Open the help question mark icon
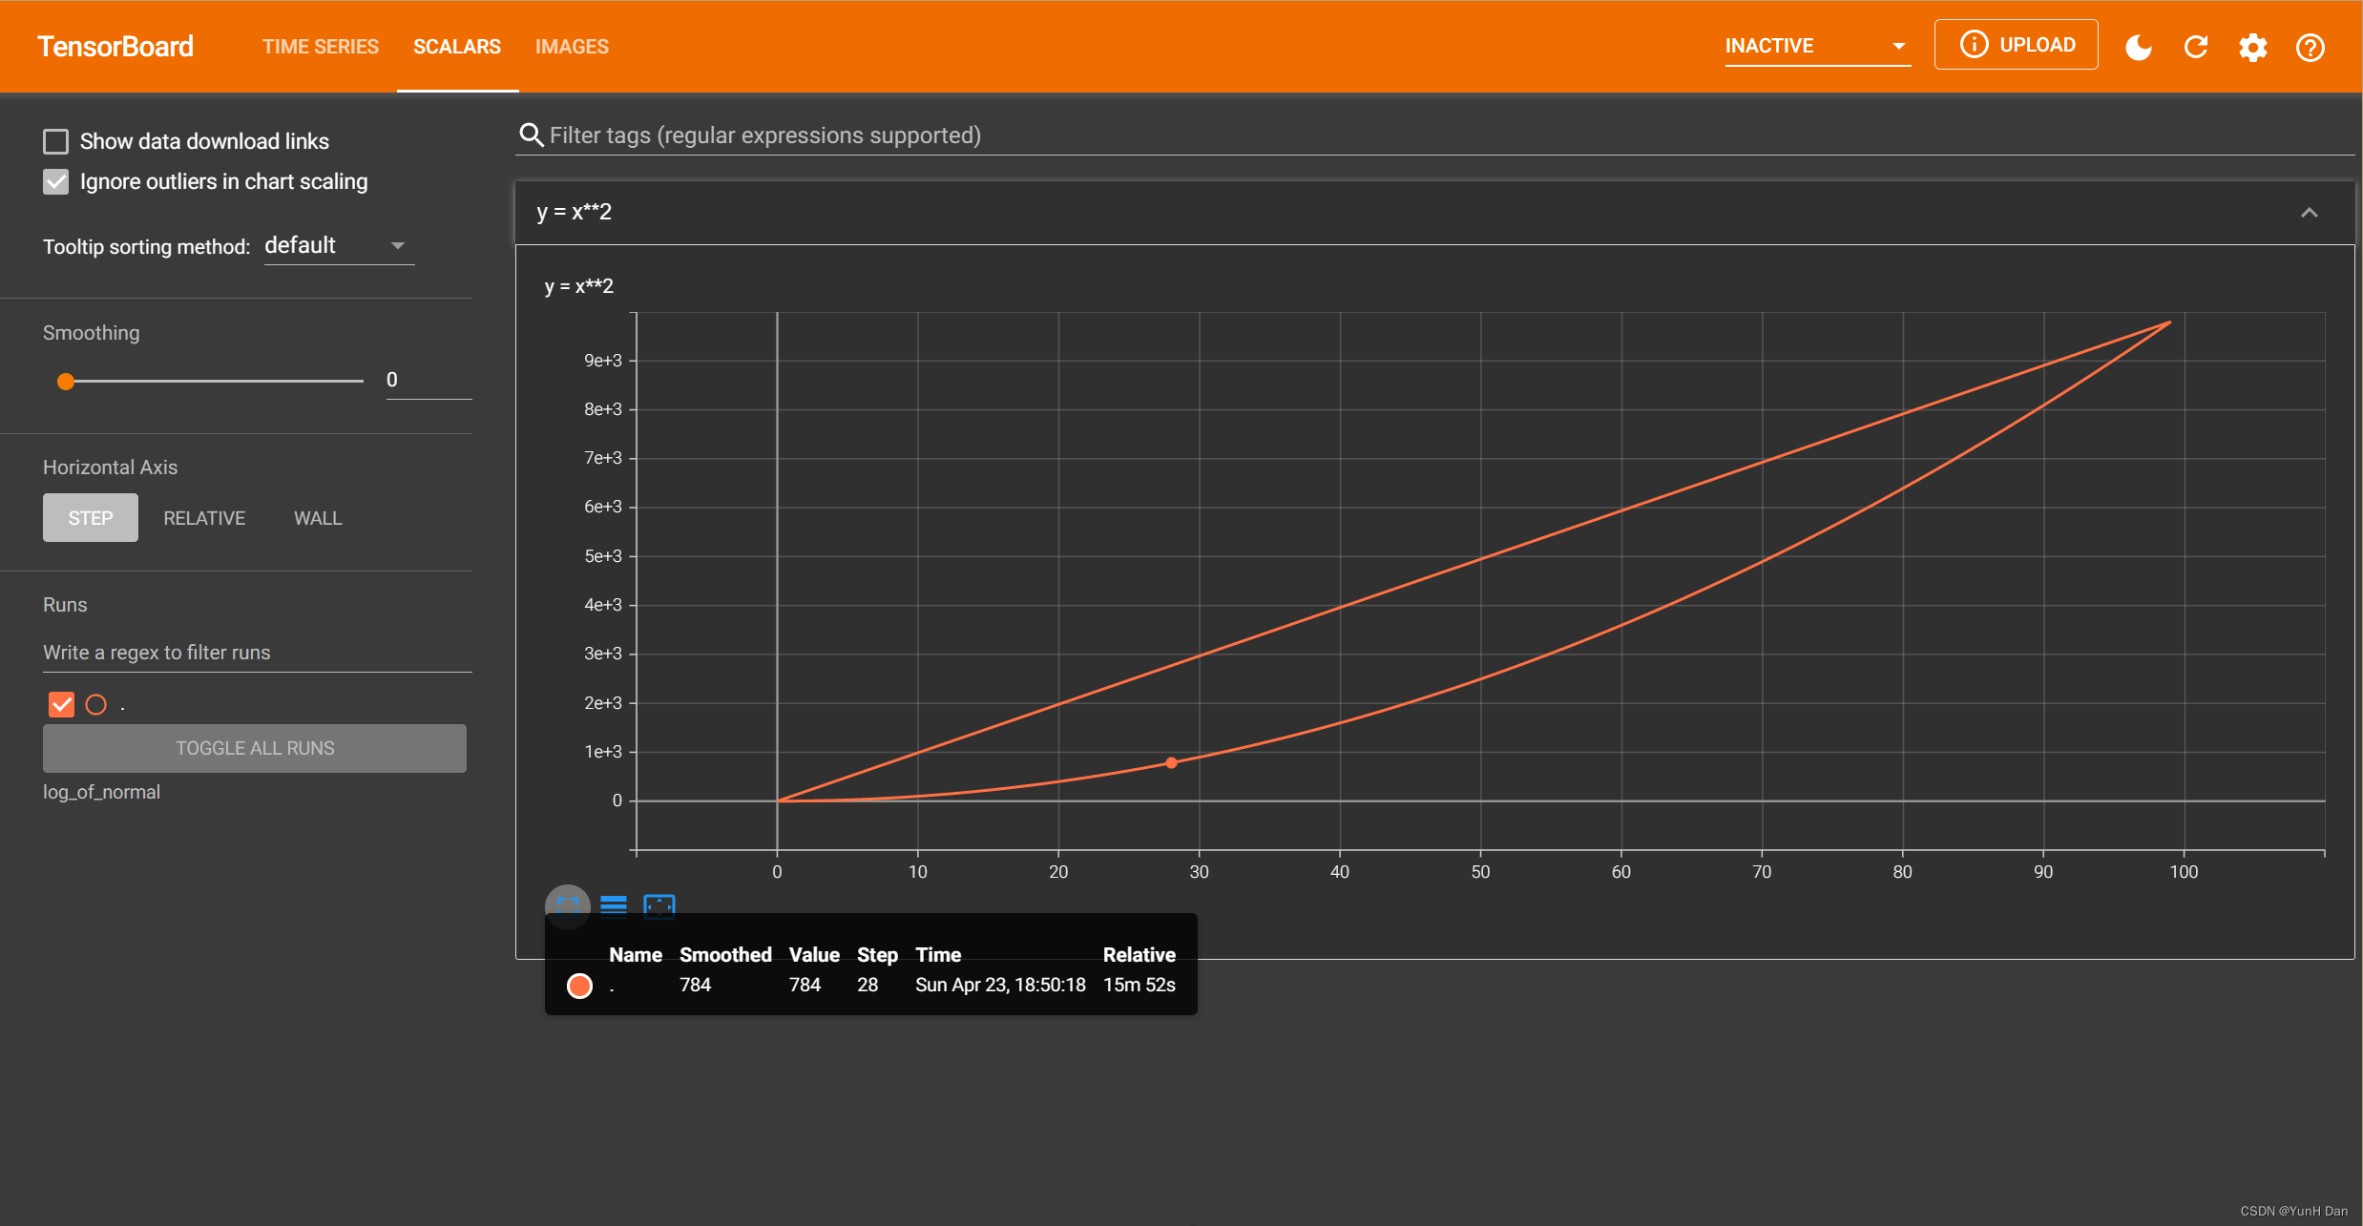The width and height of the screenshot is (2363, 1226). click(2311, 47)
